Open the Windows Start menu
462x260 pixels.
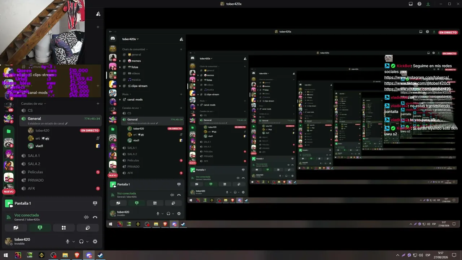click(6, 255)
